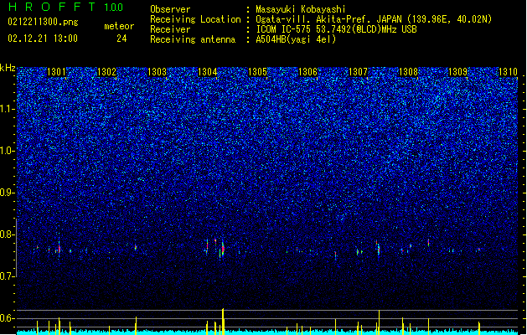This screenshot has height=335, width=527.
Task: Click the Receiving Location label
Action: coord(195,19)
